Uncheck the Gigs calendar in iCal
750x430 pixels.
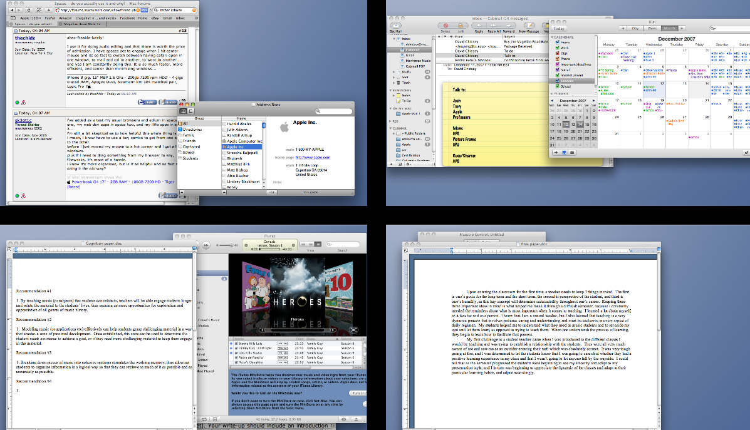tap(557, 53)
